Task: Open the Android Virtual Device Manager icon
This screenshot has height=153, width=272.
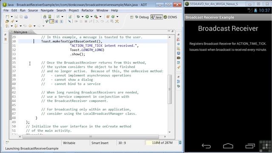Action: (x=50, y=17)
